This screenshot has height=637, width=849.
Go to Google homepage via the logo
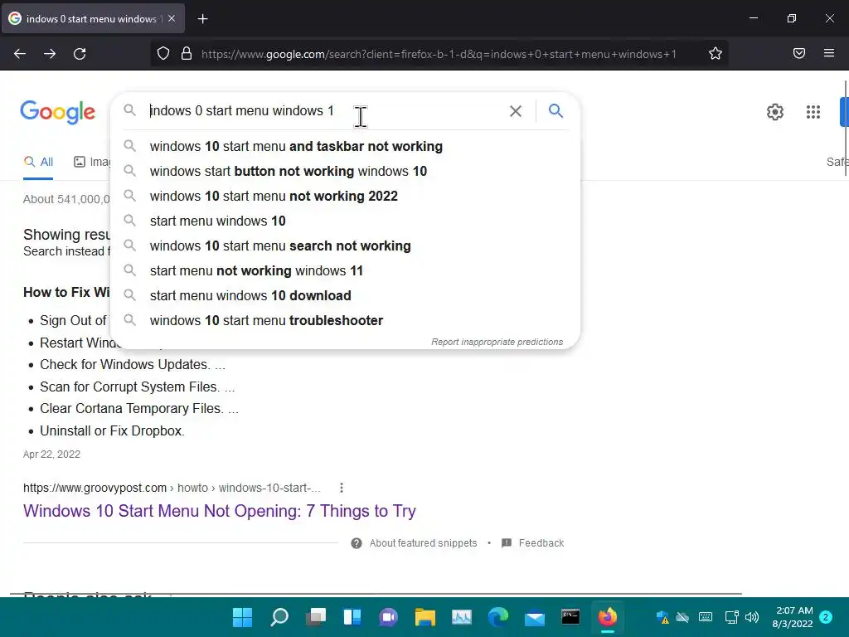click(58, 112)
